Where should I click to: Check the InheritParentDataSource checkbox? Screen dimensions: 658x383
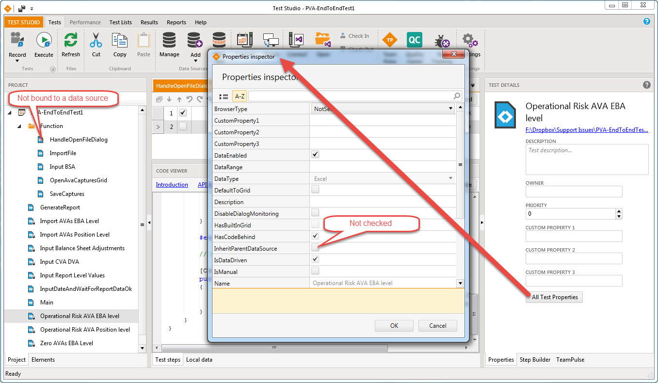point(315,248)
